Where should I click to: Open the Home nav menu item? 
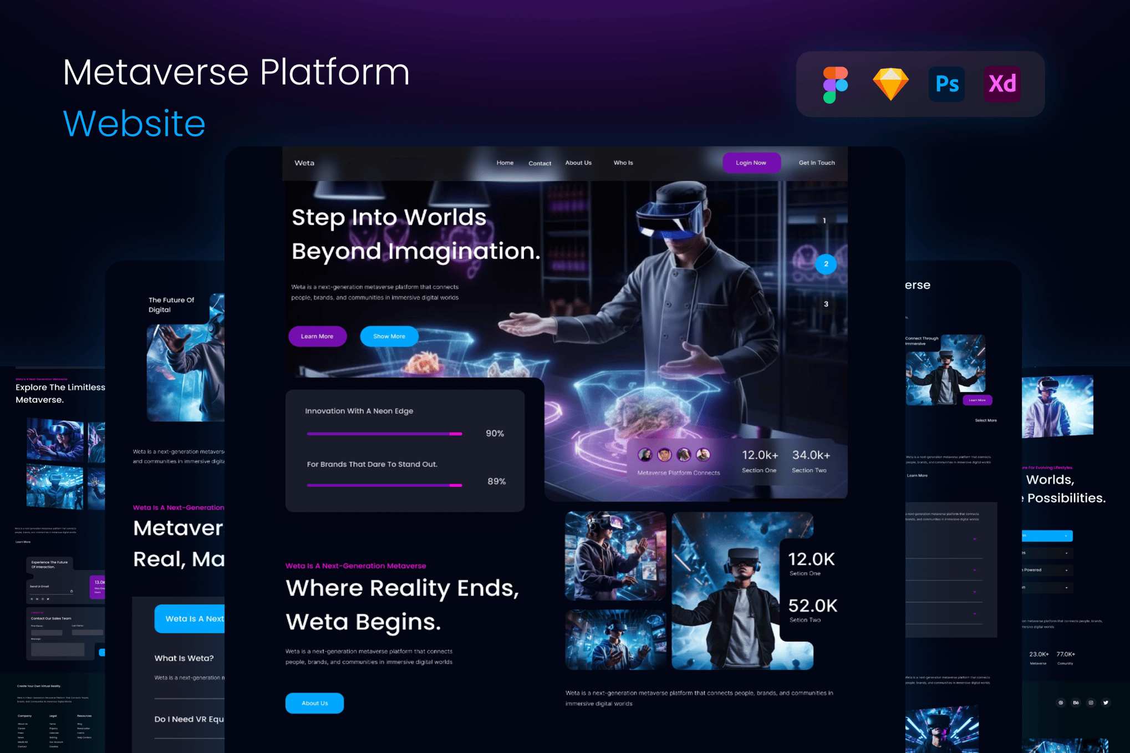[505, 163]
